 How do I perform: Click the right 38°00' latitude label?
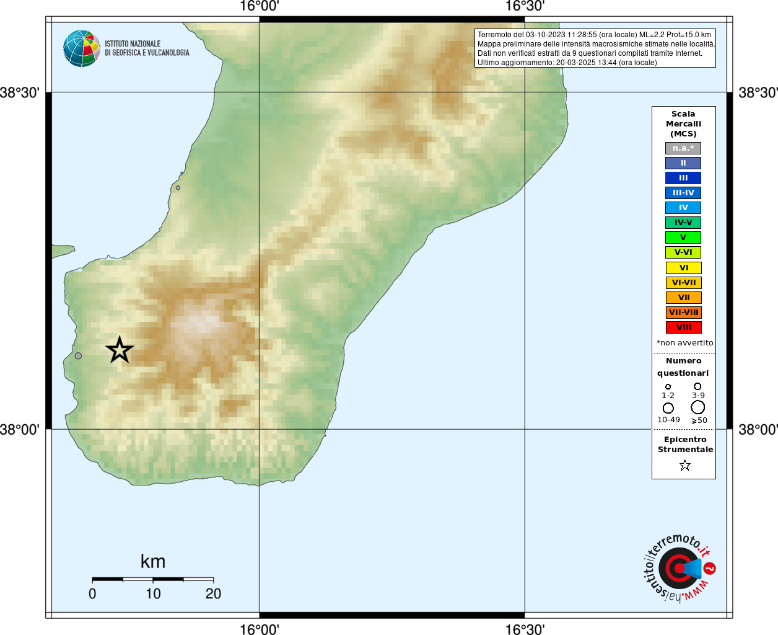point(758,430)
